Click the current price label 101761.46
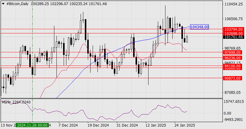This screenshot has width=246, height=129. pos(233,37)
